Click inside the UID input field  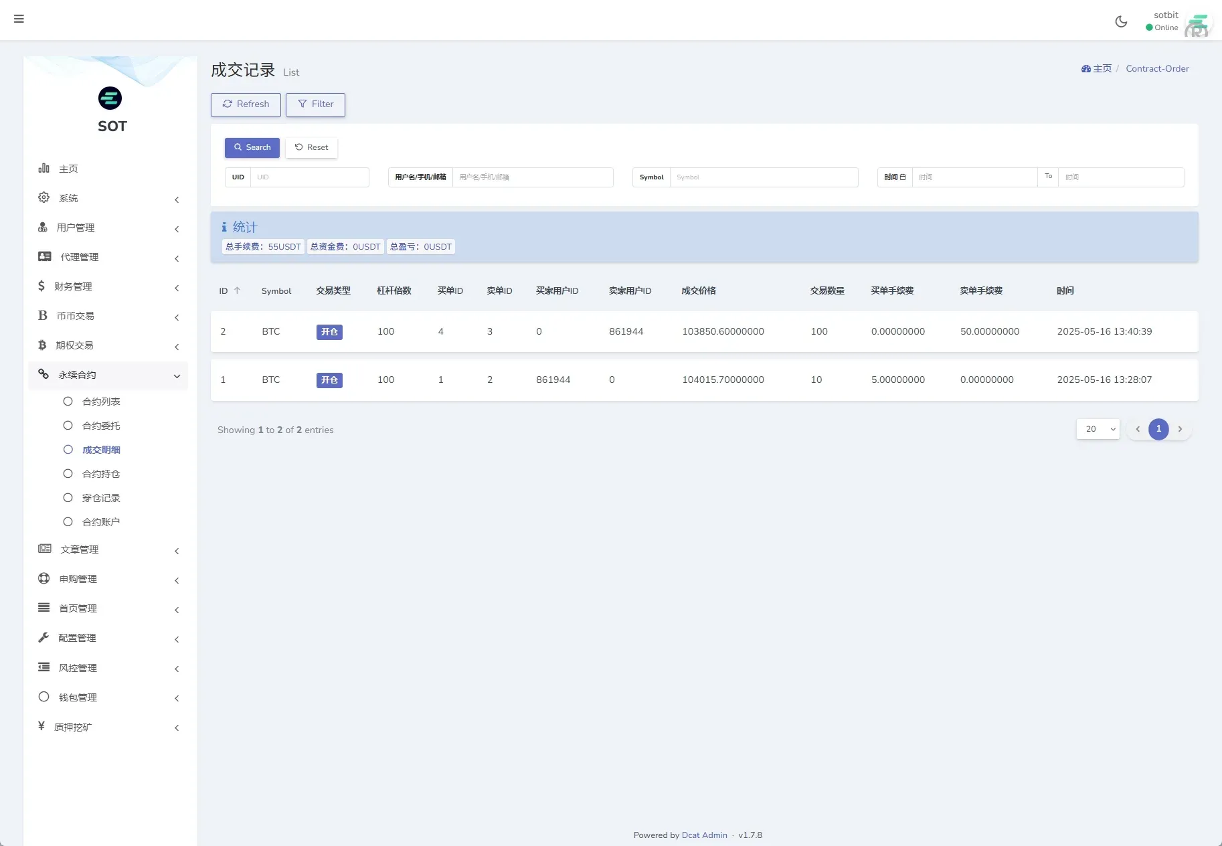(x=309, y=177)
